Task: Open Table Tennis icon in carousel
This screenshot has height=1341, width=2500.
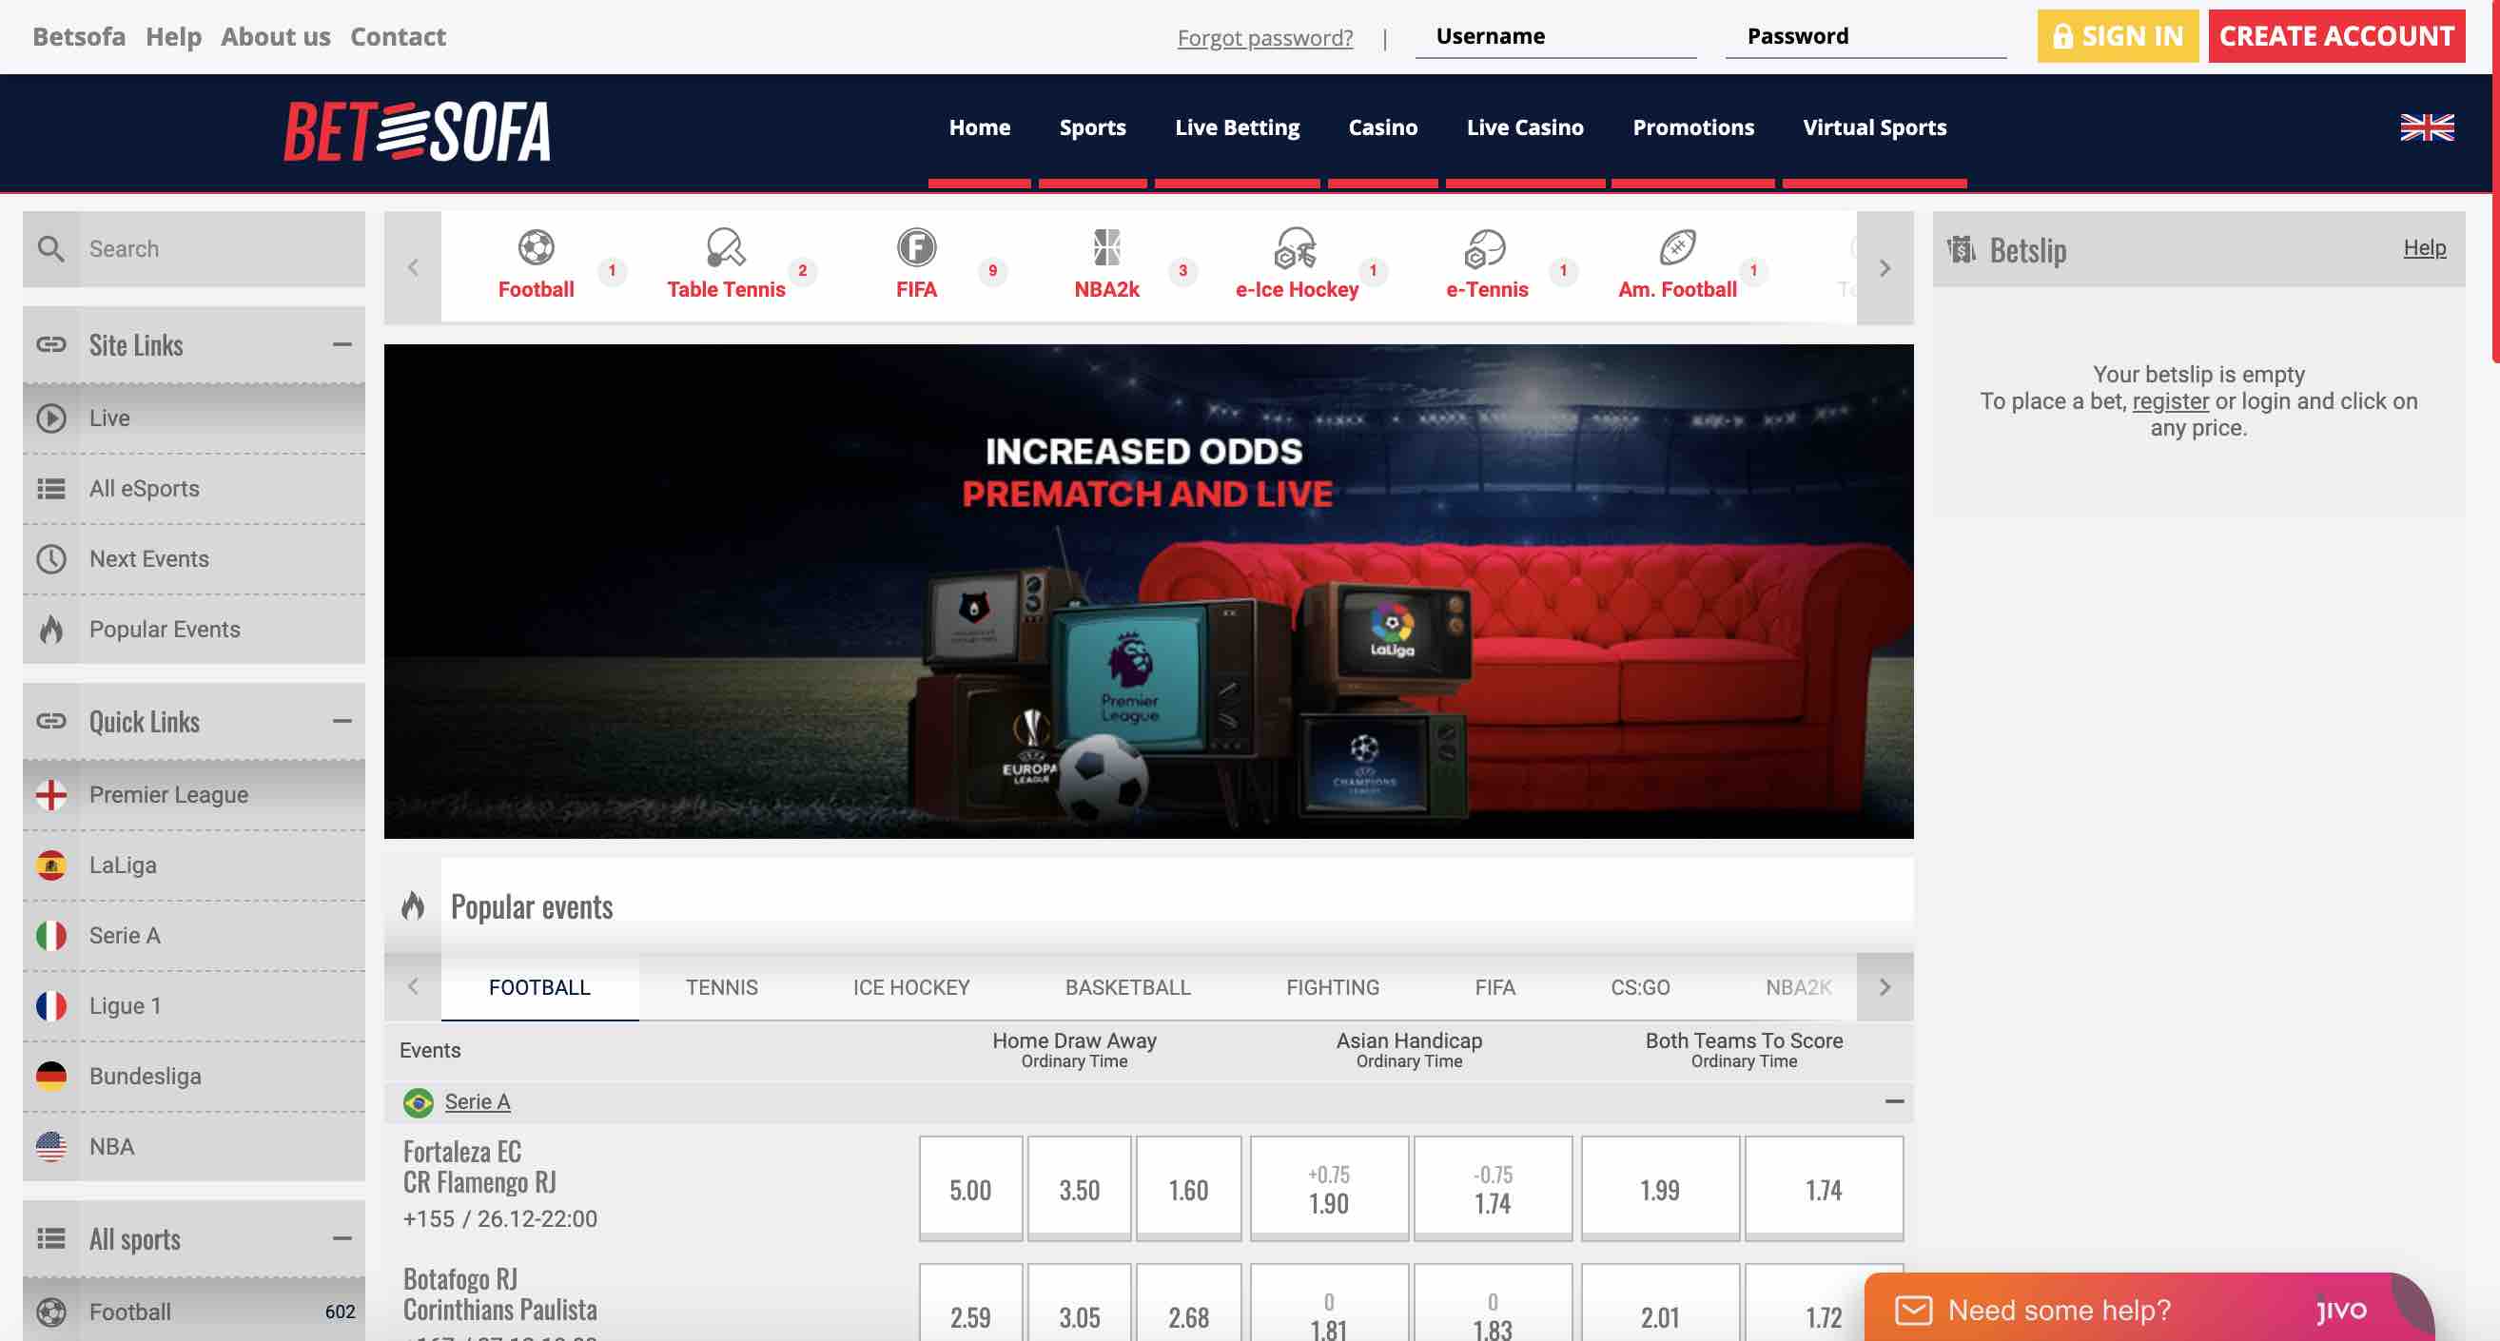Action: (x=725, y=247)
